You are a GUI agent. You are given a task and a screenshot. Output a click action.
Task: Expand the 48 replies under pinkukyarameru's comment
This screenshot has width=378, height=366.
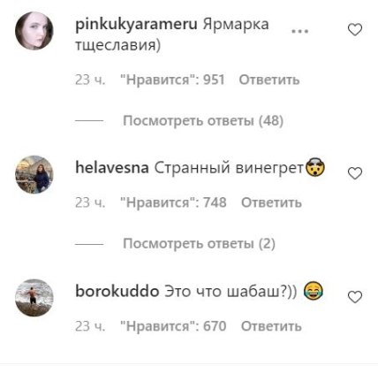click(203, 121)
